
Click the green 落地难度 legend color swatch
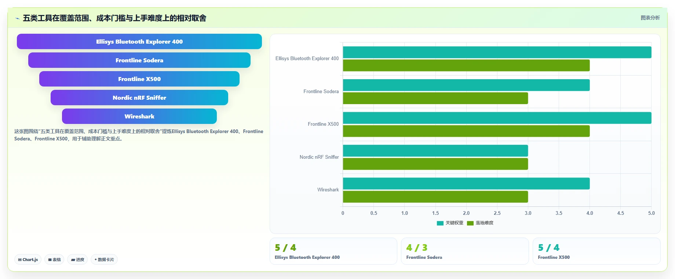pos(470,223)
